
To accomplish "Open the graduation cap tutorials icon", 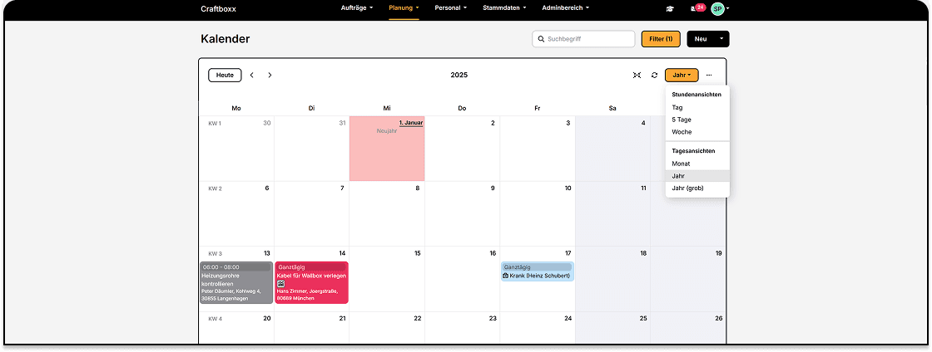I will click(670, 8).
